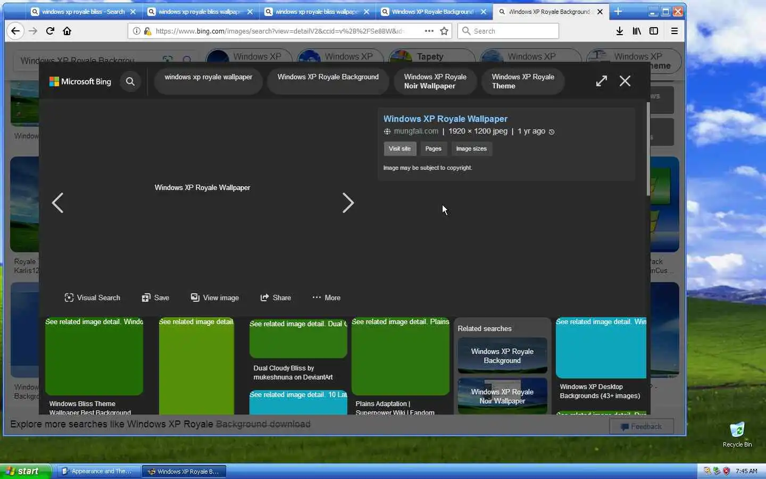Screen dimensions: 766x479
Task: Open the Downloads arrow icon
Action: click(620, 31)
